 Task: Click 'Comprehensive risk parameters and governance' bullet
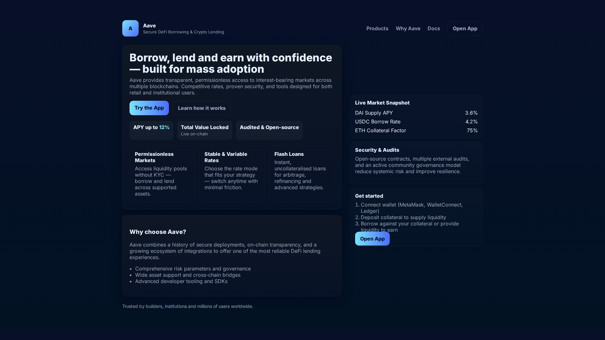pyautogui.click(x=193, y=269)
